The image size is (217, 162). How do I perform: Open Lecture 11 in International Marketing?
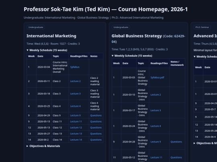(76, 122)
